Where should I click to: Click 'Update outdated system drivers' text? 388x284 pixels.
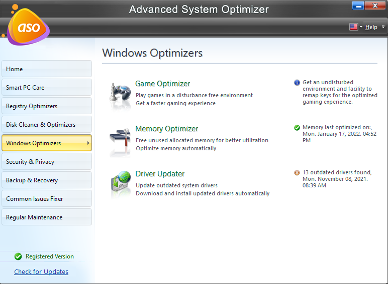[177, 185]
